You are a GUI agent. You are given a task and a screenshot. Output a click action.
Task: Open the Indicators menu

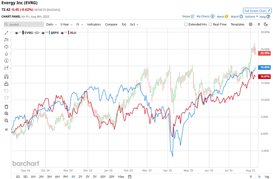(94, 25)
